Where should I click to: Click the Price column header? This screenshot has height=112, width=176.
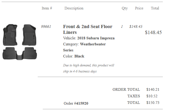pos(139,8)
